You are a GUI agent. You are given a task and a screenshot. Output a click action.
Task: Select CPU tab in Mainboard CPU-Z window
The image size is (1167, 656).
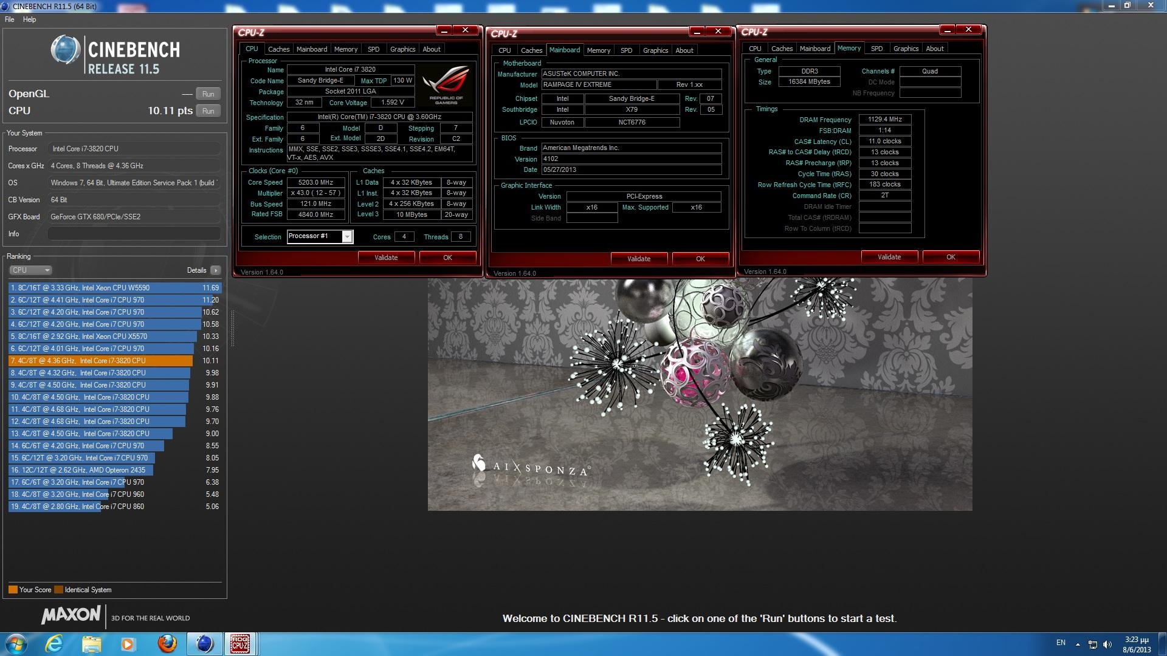(504, 50)
